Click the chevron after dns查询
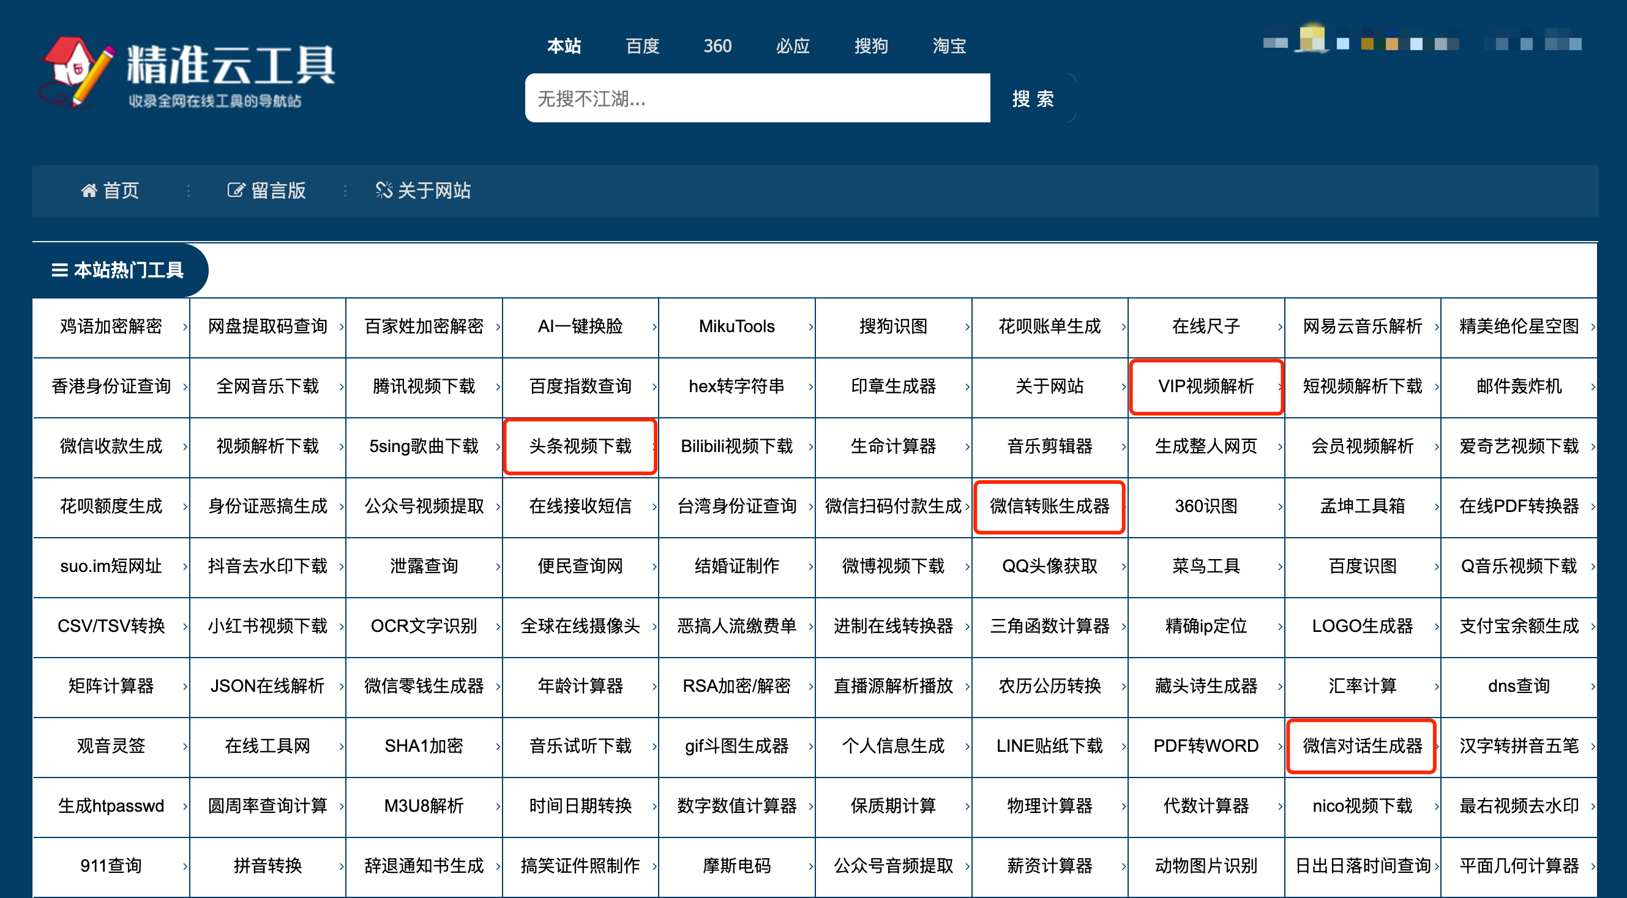Viewport: 1627px width, 898px height. [x=1593, y=686]
